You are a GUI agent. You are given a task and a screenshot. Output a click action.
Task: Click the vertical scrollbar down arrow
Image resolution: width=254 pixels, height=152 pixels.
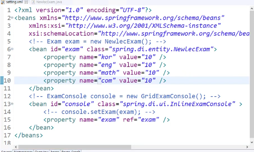pos(252,142)
